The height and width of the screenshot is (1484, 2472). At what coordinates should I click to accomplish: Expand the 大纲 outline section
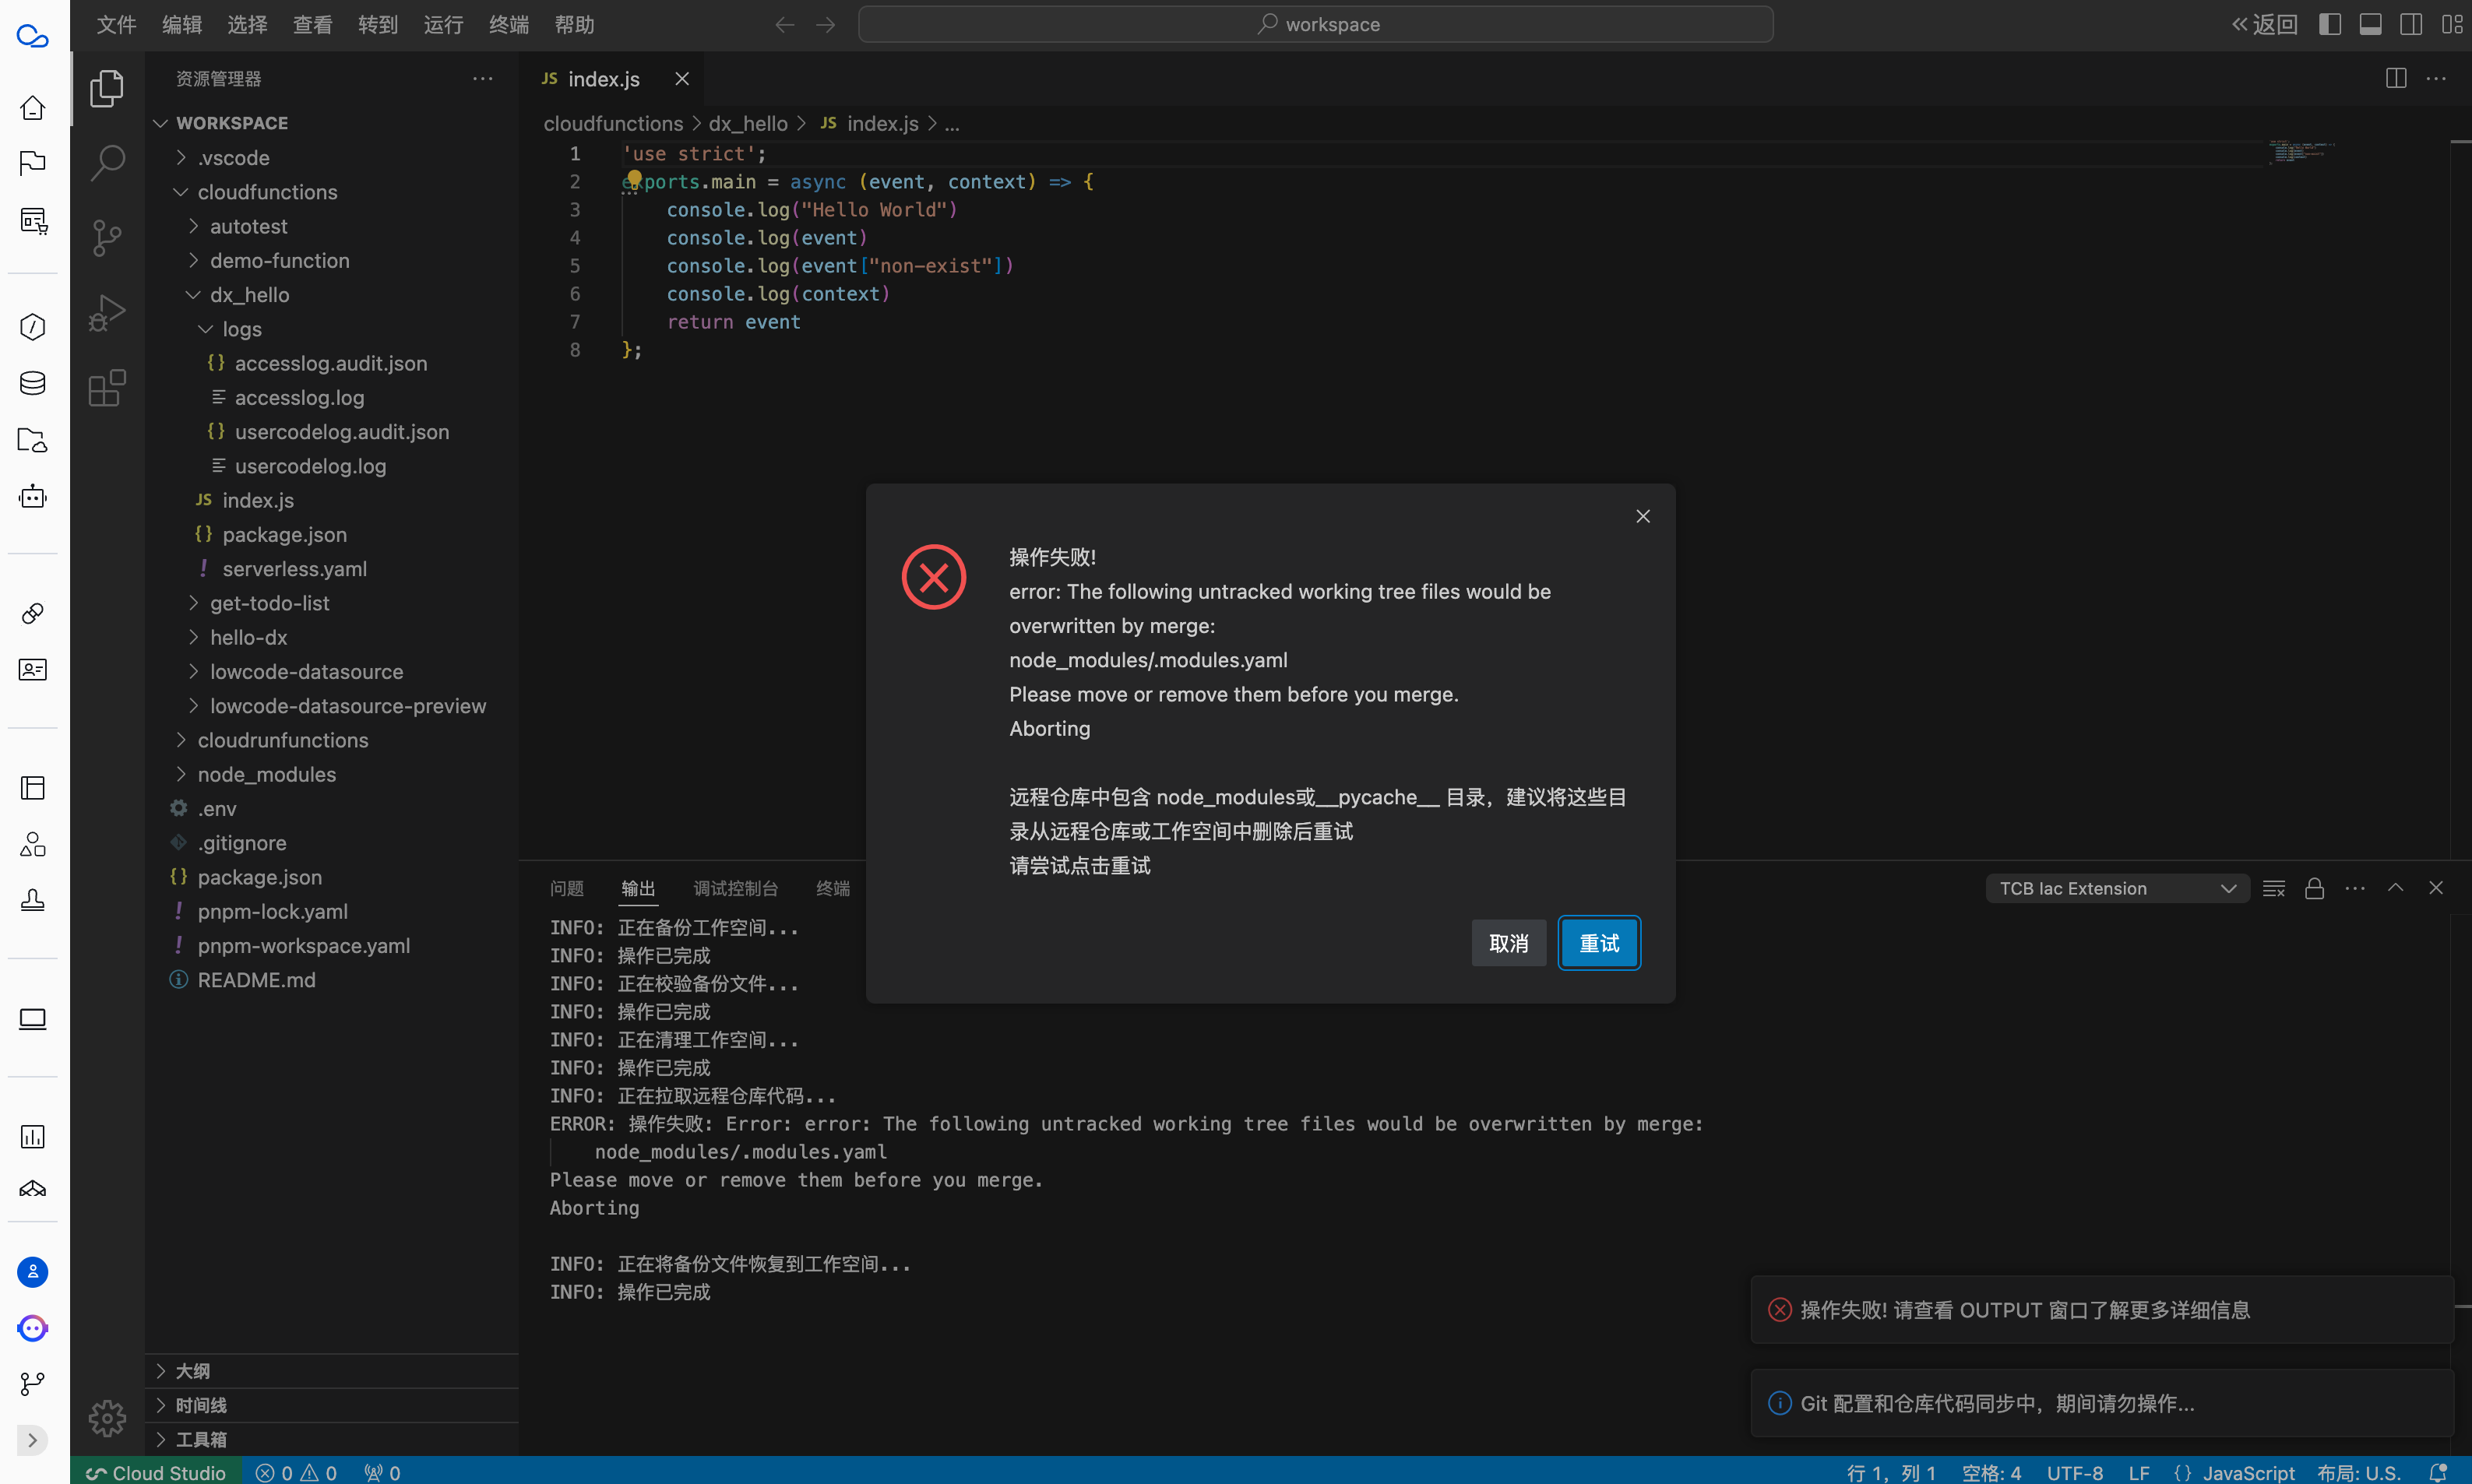(x=332, y=1371)
